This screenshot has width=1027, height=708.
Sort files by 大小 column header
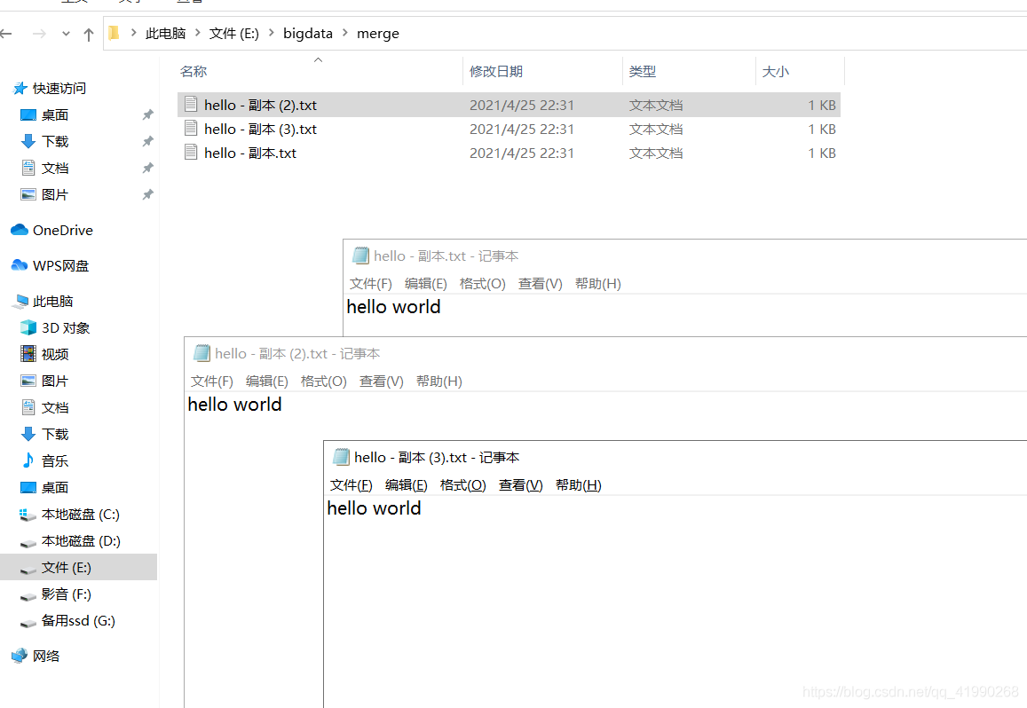click(776, 71)
